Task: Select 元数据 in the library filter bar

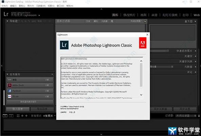Action: pyautogui.click(x=104, y=21)
